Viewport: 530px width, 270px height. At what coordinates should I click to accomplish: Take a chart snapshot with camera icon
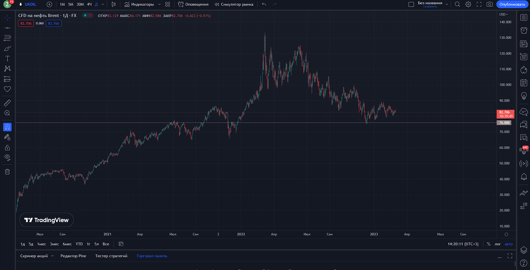click(x=490, y=4)
